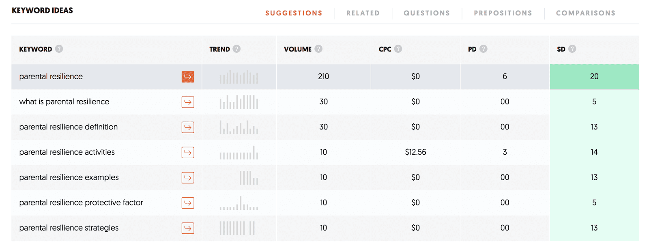Click the 'parental resilience' keyword text
The height and width of the screenshot is (250, 649).
[51, 76]
